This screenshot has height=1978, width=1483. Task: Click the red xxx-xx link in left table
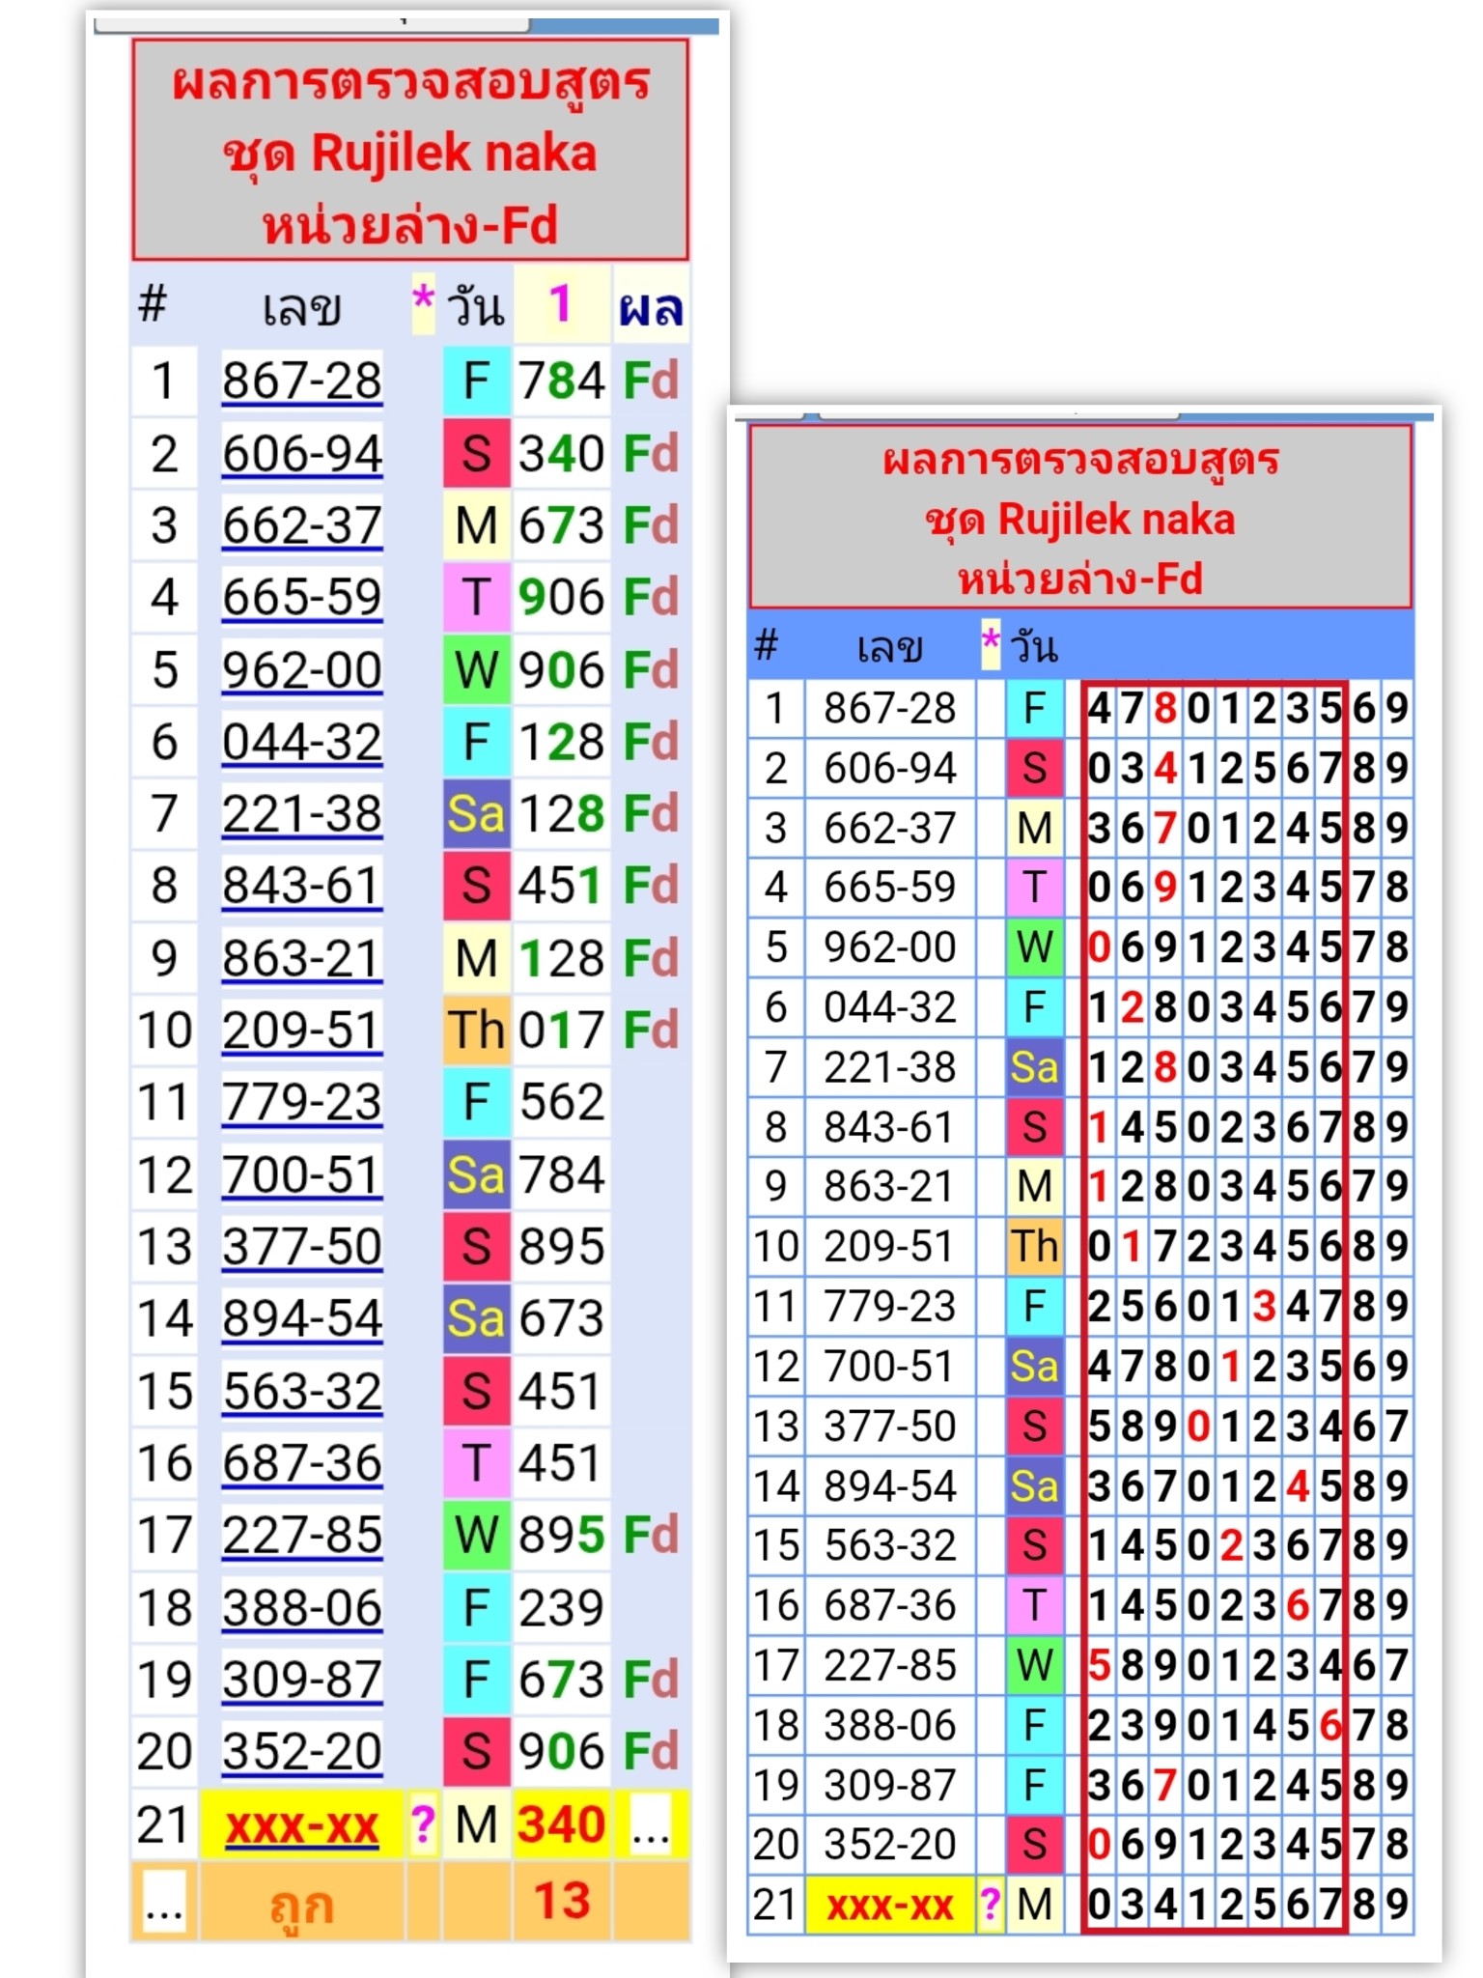click(x=301, y=1825)
